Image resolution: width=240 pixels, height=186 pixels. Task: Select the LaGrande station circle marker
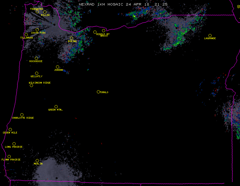pos(210,35)
